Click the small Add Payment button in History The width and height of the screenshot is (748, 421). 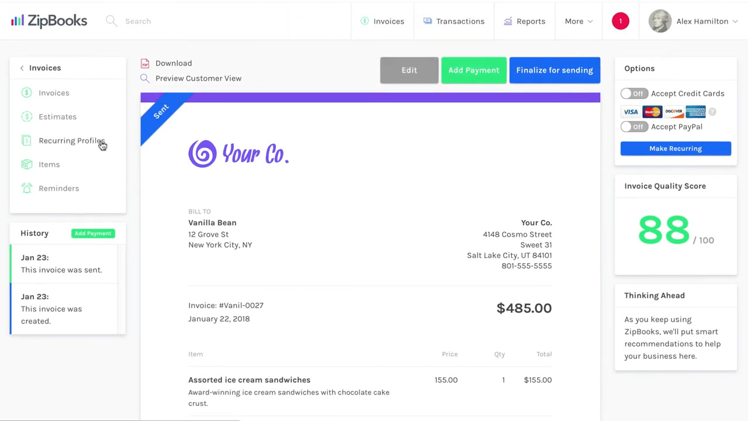point(93,233)
